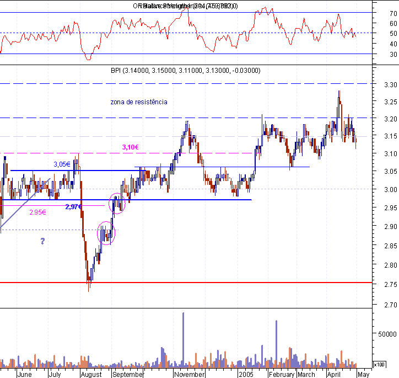Click the x100 volume scale box

point(379,365)
